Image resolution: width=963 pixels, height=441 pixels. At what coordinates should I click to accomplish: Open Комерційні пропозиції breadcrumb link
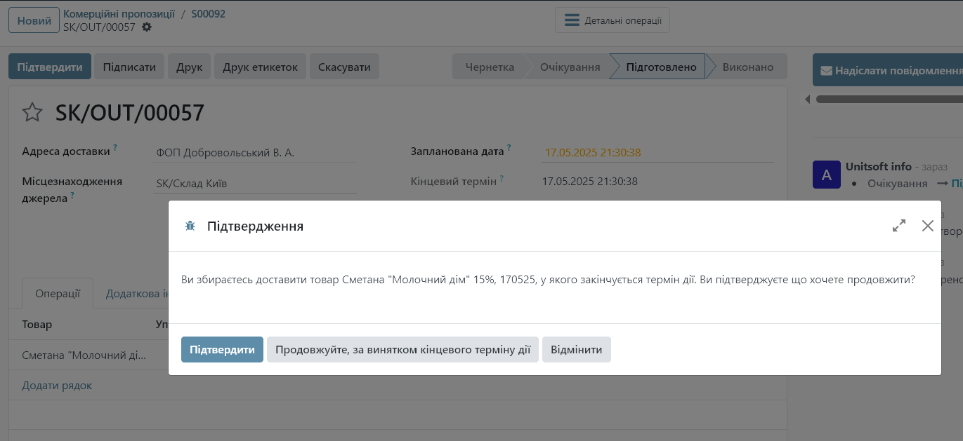[x=119, y=13]
